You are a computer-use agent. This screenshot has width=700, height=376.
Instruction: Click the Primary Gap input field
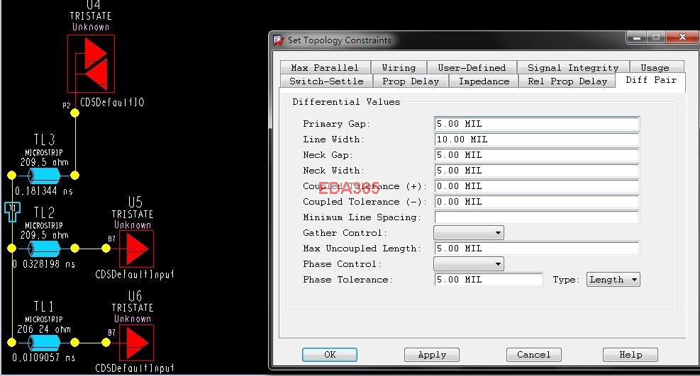(x=537, y=124)
